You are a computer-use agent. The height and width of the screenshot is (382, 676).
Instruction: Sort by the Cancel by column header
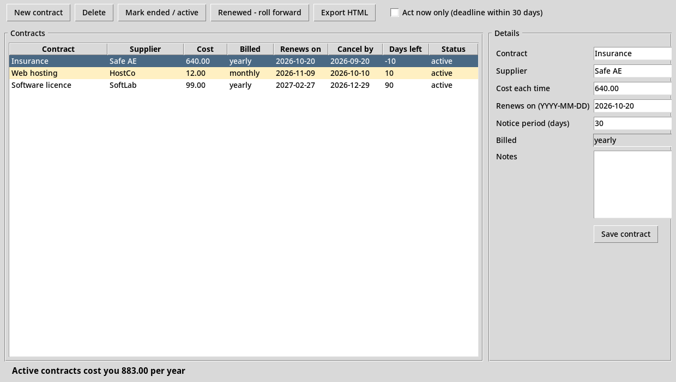[x=355, y=49]
